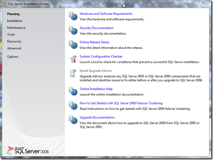Maximize the SQL Server Installation Center window

tap(193, 3)
